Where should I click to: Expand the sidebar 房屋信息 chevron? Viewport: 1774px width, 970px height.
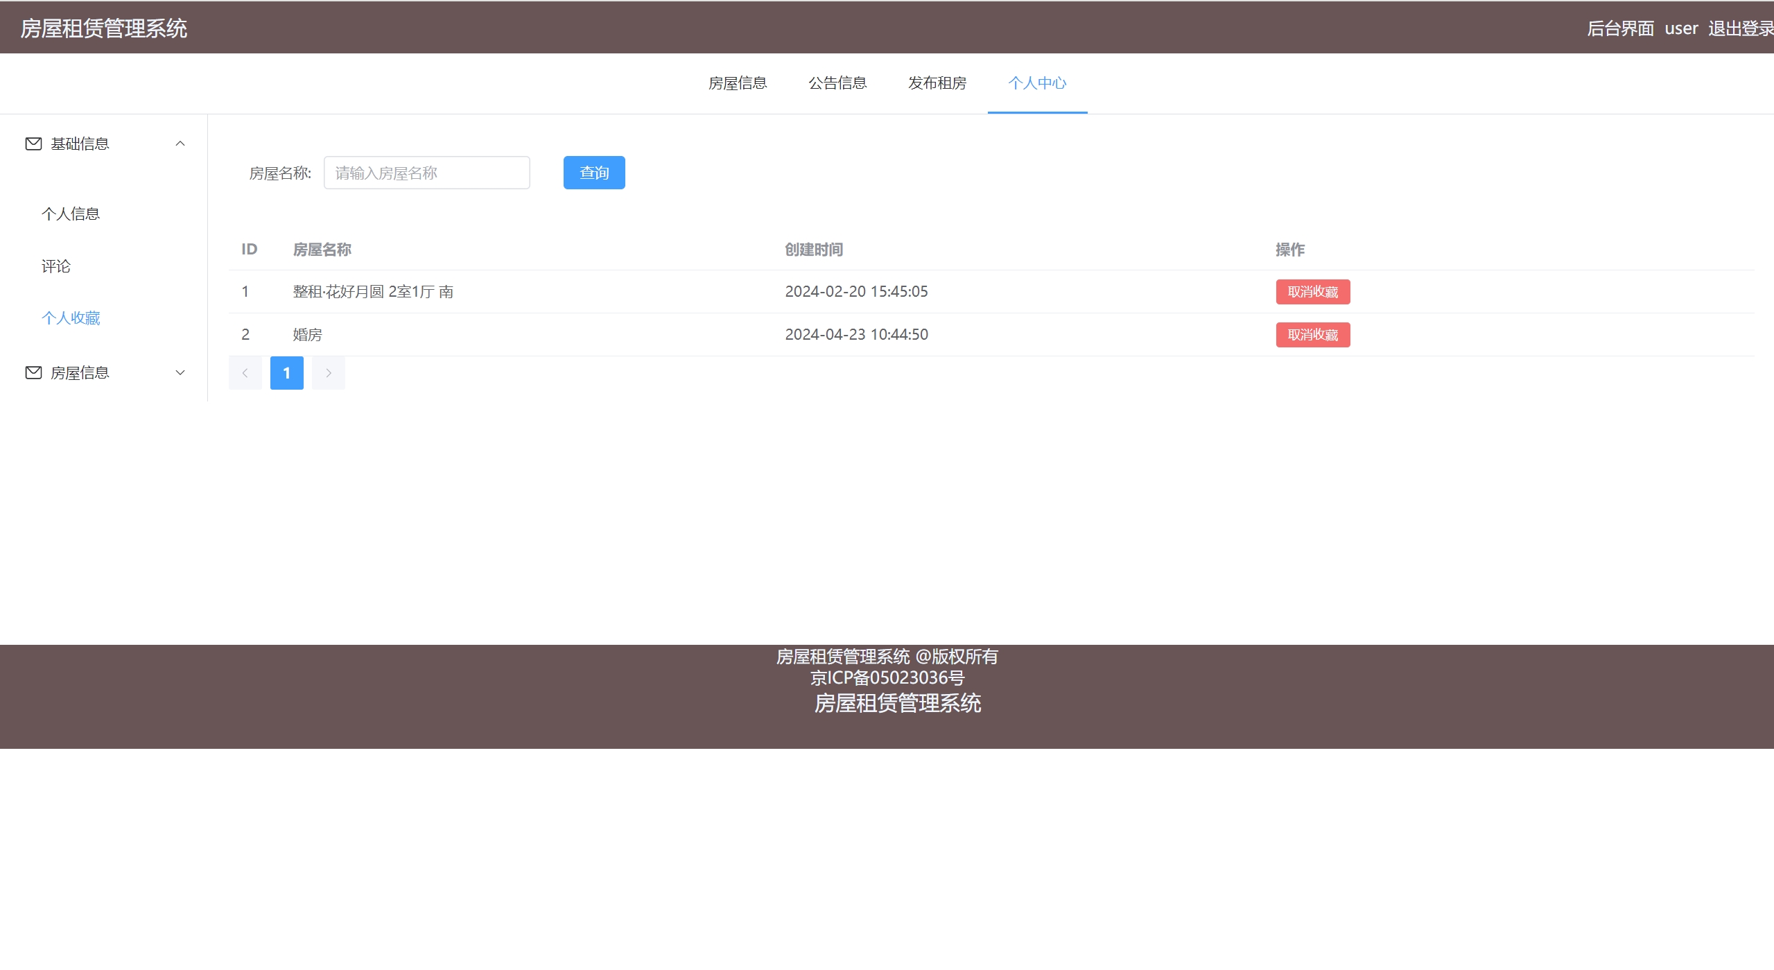[x=180, y=373]
